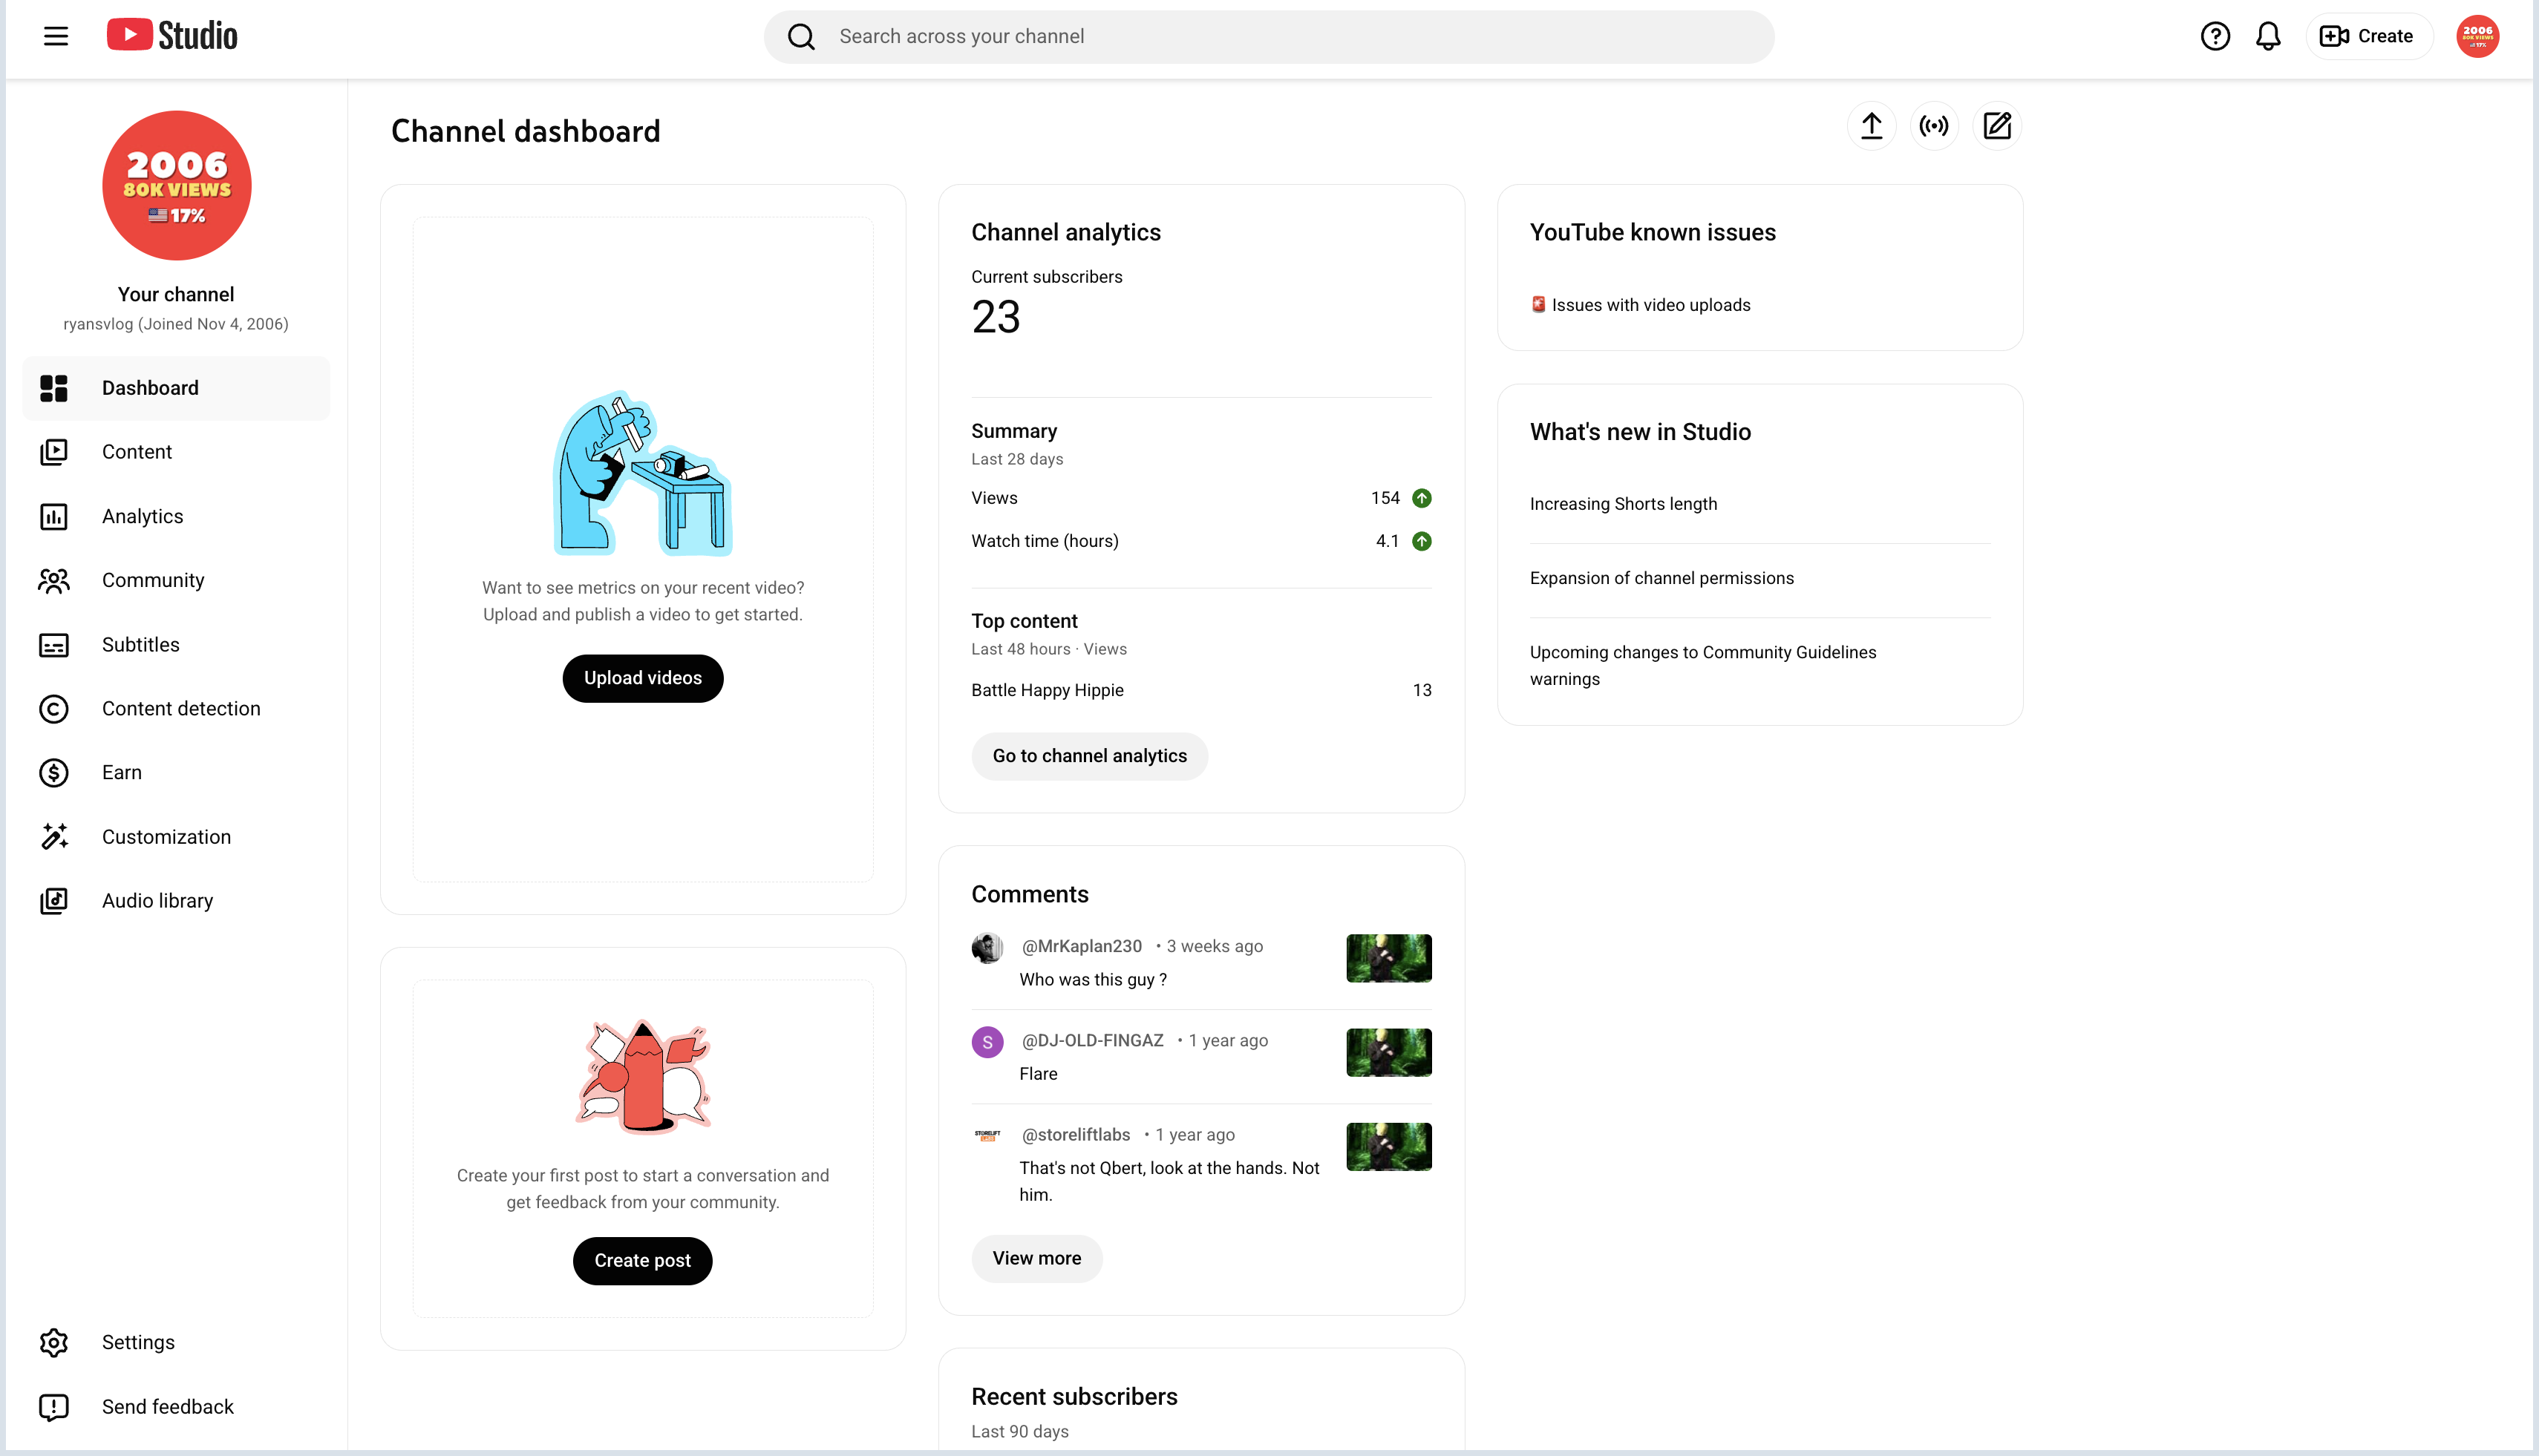Image resolution: width=2539 pixels, height=1456 pixels.
Task: Go to Content in the sidebar
Action: click(176, 452)
